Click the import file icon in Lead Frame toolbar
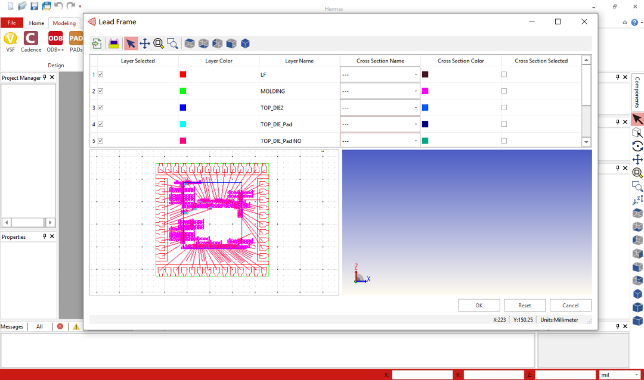644x380 pixels. [97, 43]
